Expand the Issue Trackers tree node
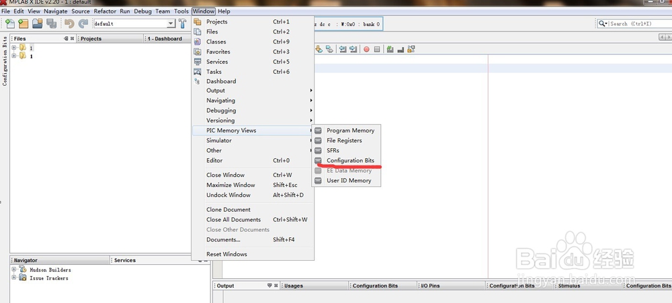Screen dimensions: 672x303 pyautogui.click(x=13, y=278)
